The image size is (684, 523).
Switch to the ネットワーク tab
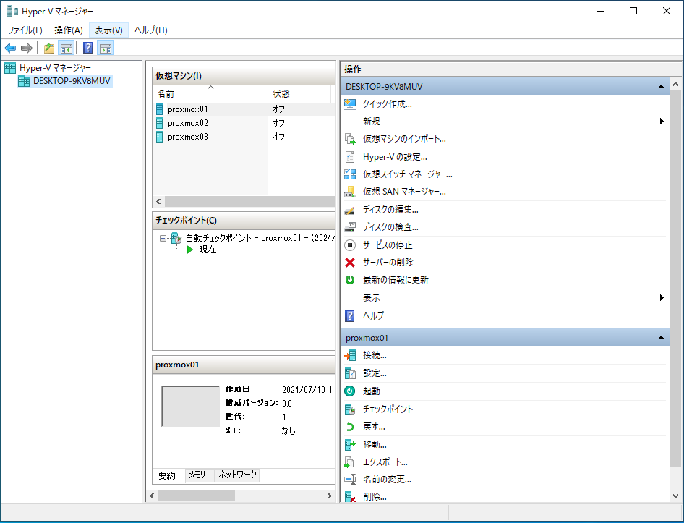(x=237, y=475)
